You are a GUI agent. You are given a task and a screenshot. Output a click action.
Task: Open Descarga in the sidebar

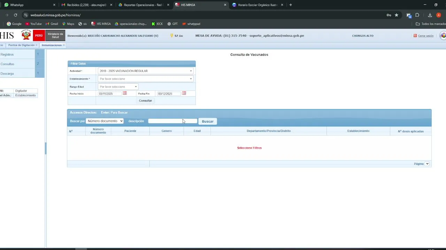tap(17, 74)
